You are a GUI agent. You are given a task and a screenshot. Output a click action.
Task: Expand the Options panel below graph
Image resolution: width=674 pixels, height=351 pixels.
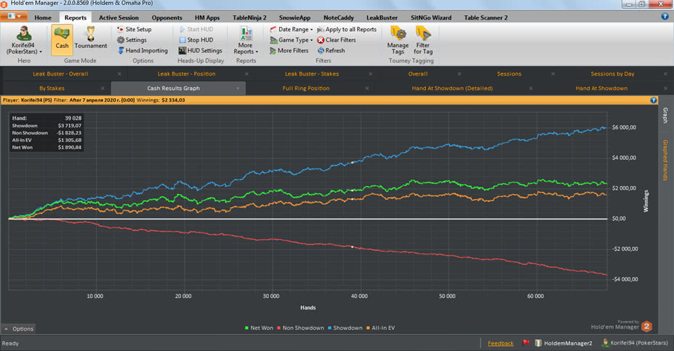point(19,328)
